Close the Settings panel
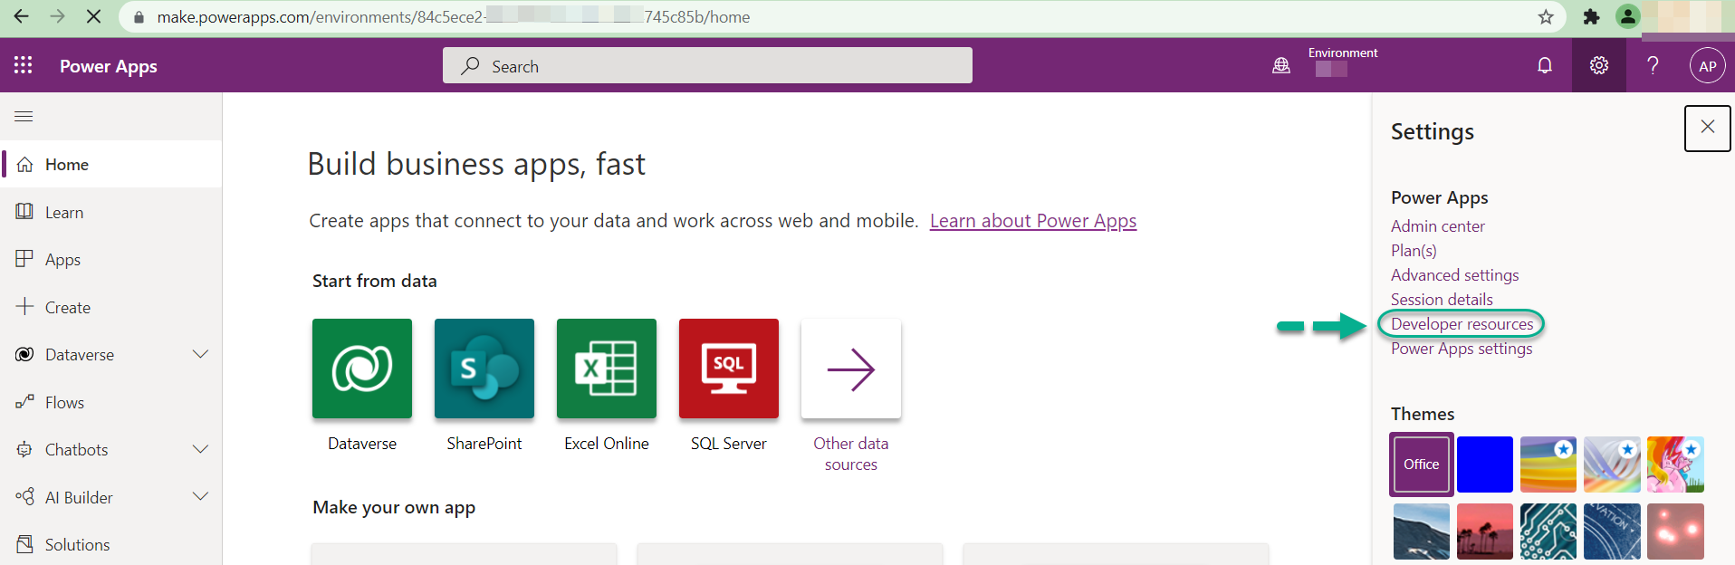1735x565 pixels. [1708, 128]
